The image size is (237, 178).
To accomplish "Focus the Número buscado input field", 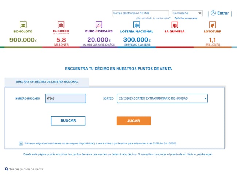I will click(x=66, y=98).
